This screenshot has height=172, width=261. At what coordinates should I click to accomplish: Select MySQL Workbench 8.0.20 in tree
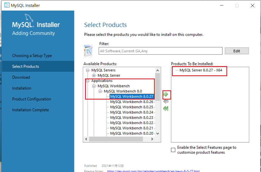[132, 134]
